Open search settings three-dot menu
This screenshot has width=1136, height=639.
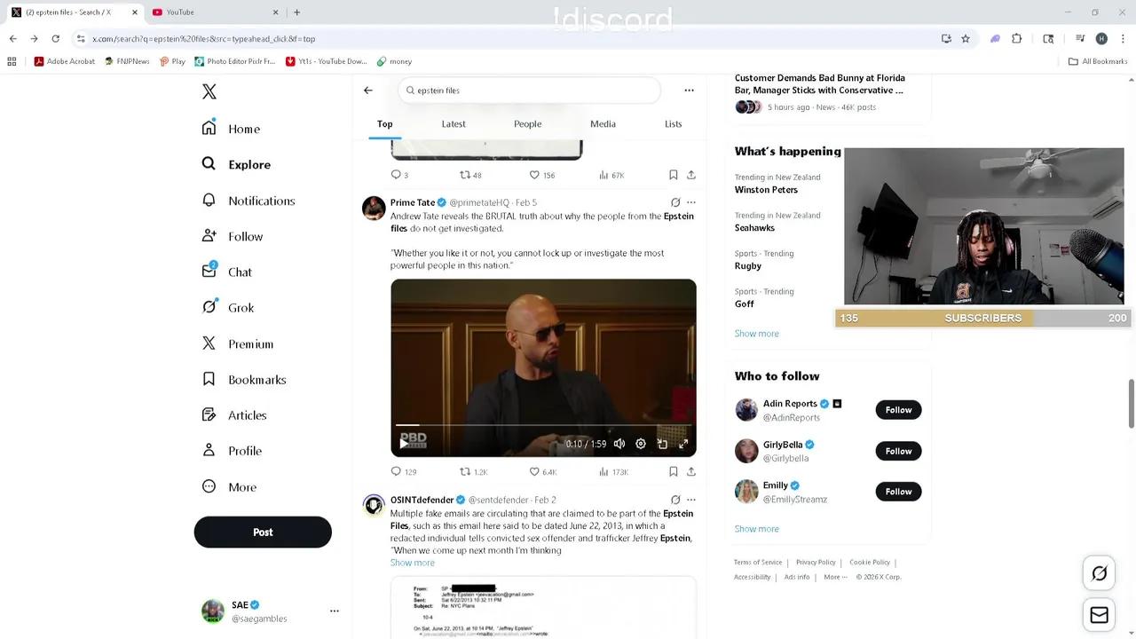tap(689, 90)
